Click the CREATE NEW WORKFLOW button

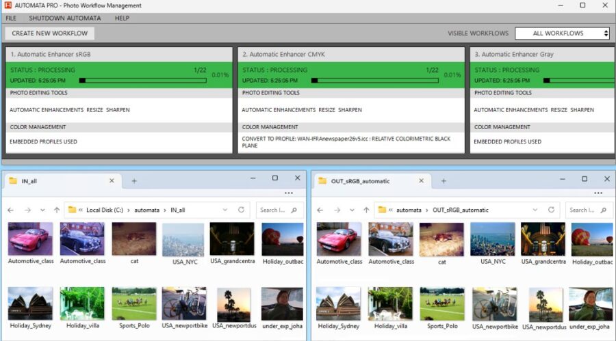[x=49, y=33]
